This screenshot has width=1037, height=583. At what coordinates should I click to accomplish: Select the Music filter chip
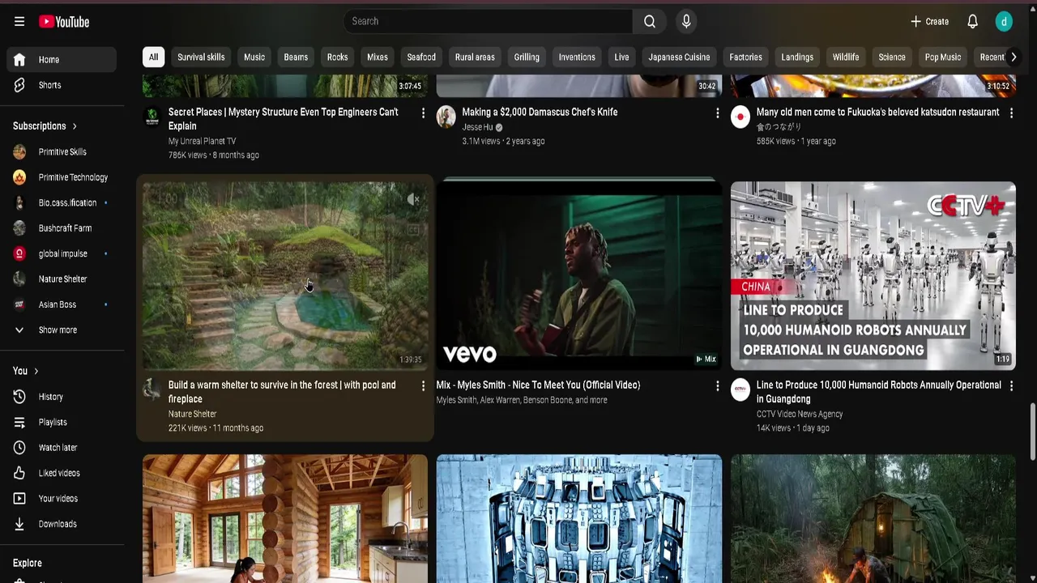pos(254,57)
